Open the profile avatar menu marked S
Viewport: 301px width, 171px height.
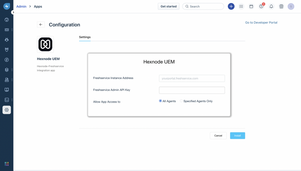pos(291,6)
